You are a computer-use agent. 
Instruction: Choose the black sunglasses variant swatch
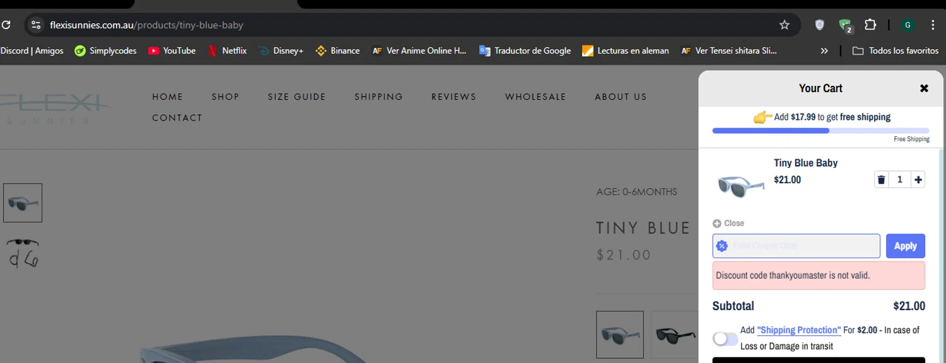tap(675, 335)
